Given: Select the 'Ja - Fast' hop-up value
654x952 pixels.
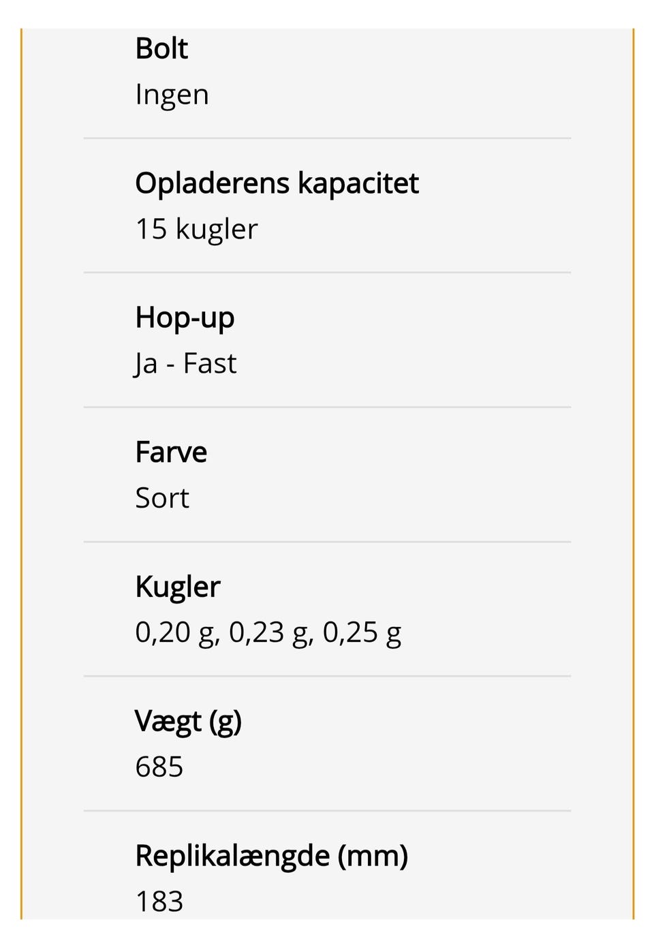Looking at the screenshot, I should (185, 363).
